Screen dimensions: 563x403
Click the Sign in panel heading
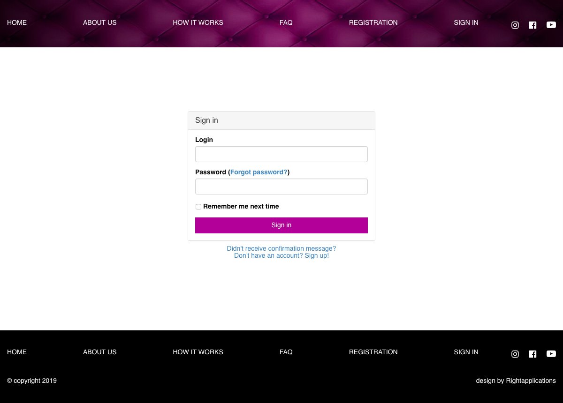[281, 120]
